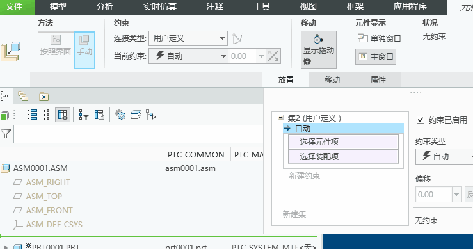The width and height of the screenshot is (473, 249).
Task: Click the tree columns settings icon
Action: [99, 115]
